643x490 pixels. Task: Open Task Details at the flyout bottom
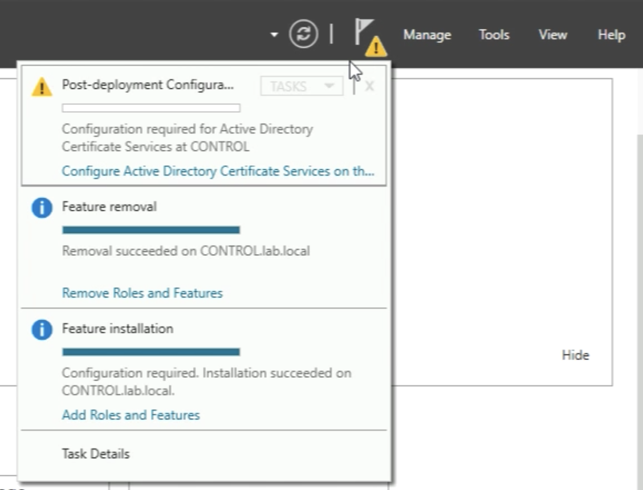tap(96, 454)
